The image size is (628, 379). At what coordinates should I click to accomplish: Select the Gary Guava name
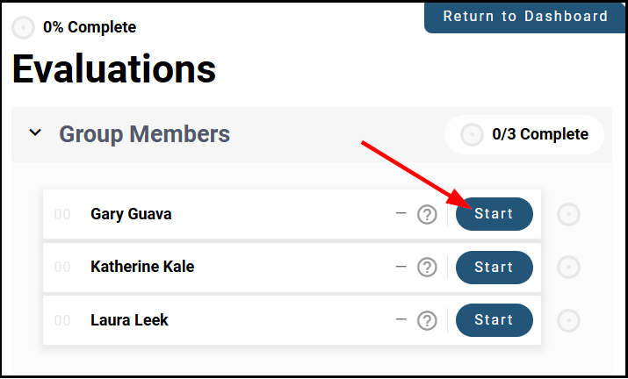pyautogui.click(x=130, y=214)
